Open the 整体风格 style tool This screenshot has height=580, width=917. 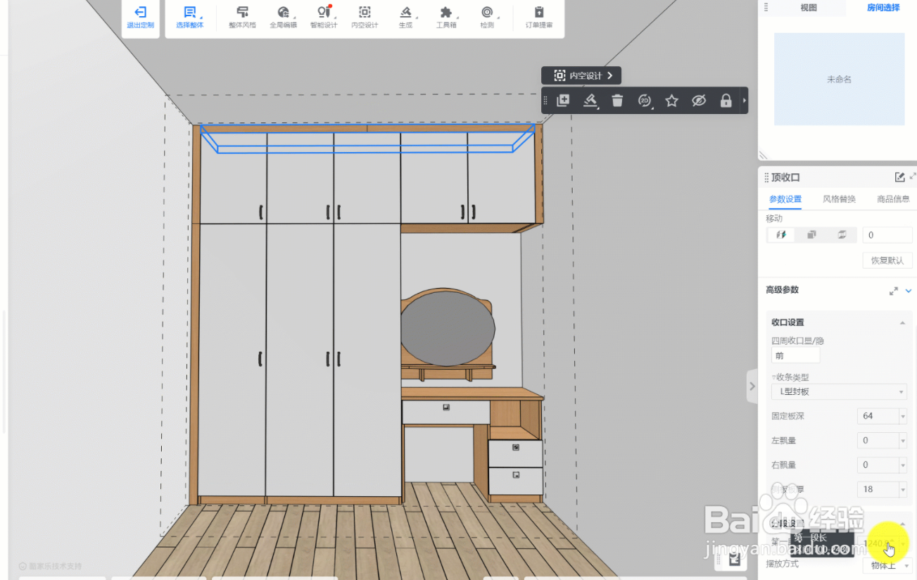[x=242, y=18]
